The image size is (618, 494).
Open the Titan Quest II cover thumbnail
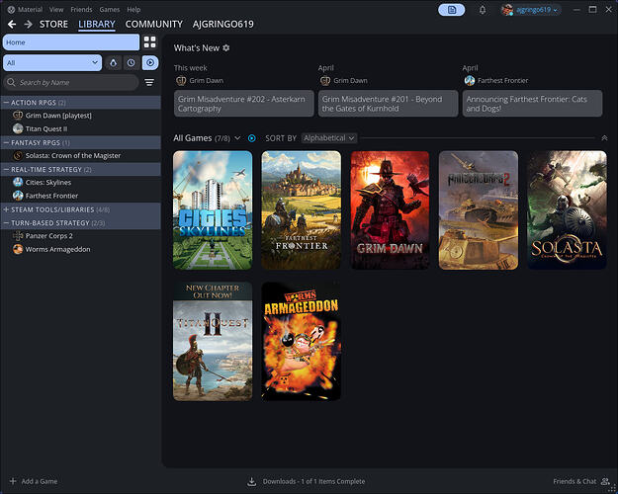click(213, 341)
